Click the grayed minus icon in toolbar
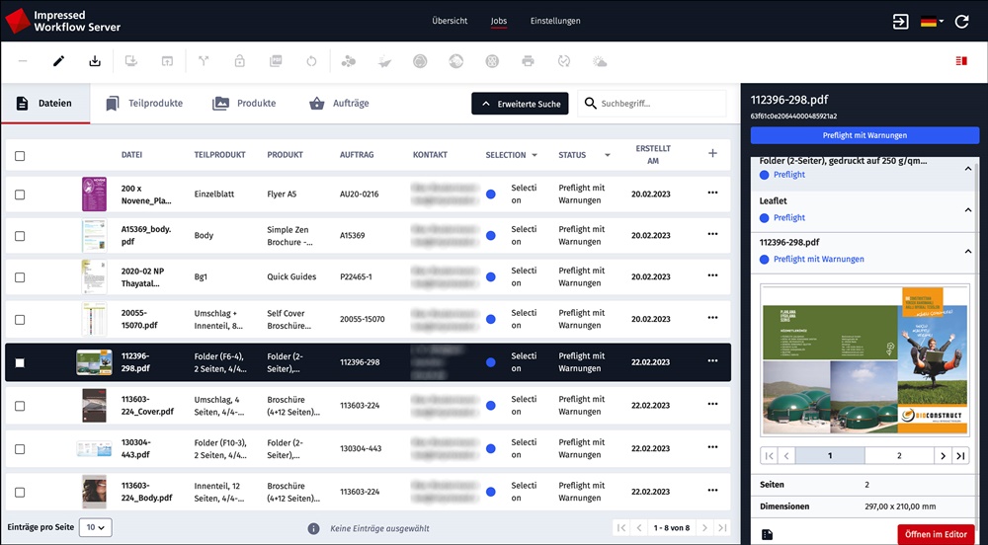Image resolution: width=988 pixels, height=545 pixels. point(23,61)
